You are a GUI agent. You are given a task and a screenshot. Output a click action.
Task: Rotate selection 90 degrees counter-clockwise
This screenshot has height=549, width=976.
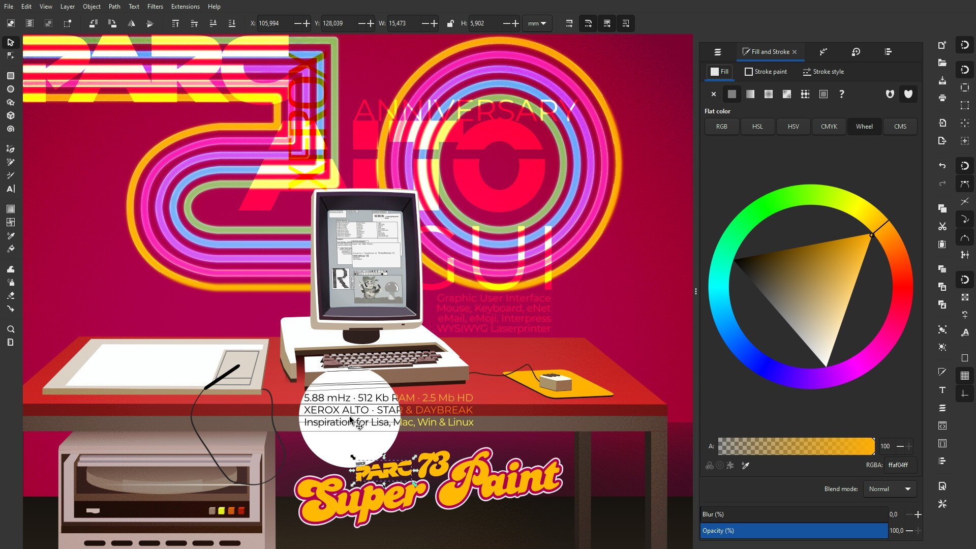(93, 23)
